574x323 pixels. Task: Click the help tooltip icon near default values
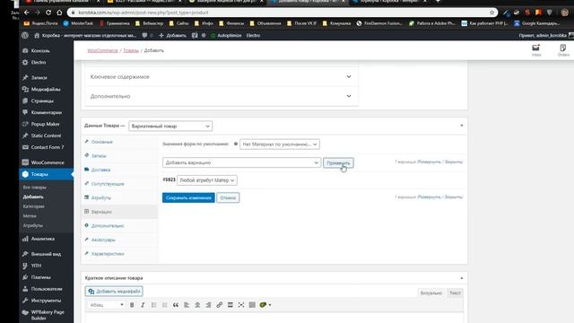point(236,144)
